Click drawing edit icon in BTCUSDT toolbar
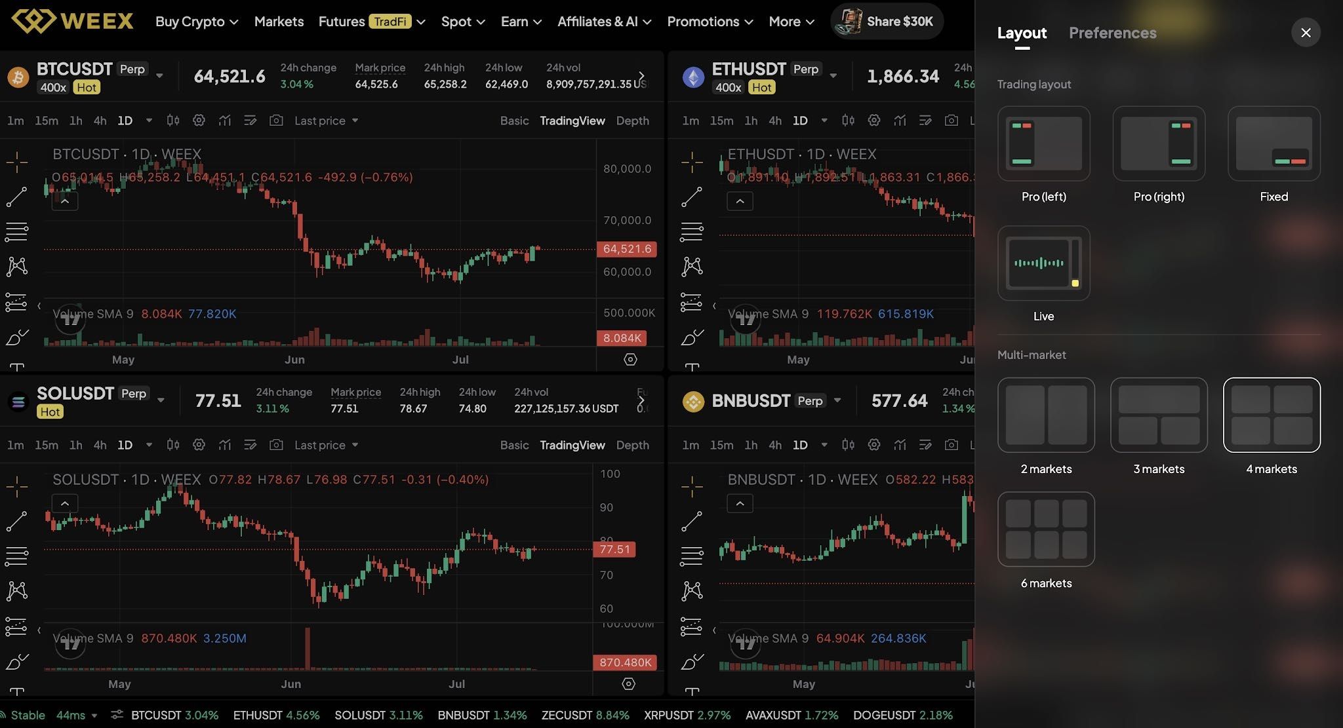 click(x=250, y=121)
